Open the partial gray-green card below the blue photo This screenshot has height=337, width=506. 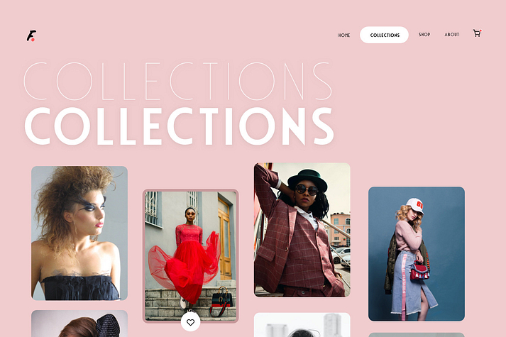(x=417, y=335)
